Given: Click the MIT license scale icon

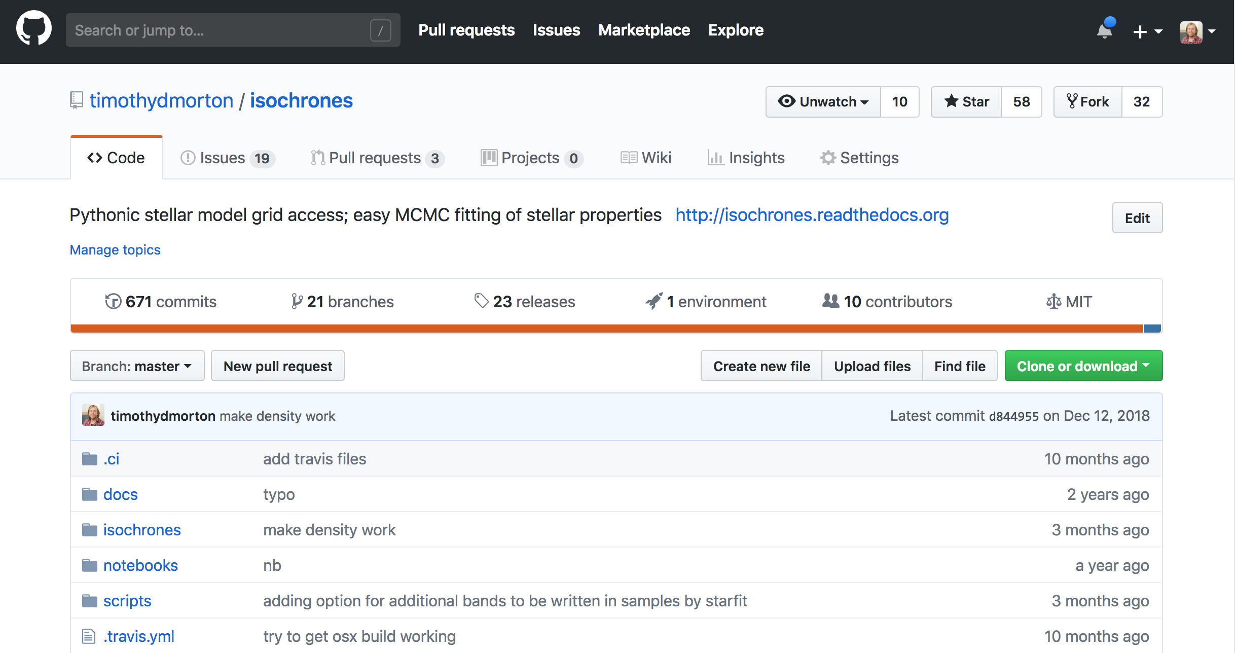Looking at the screenshot, I should click(x=1054, y=302).
